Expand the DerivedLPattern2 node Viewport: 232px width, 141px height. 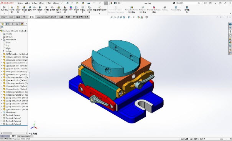2,118
